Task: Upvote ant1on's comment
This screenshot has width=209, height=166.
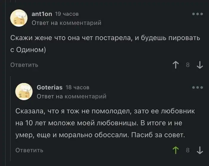Action: click(175, 65)
